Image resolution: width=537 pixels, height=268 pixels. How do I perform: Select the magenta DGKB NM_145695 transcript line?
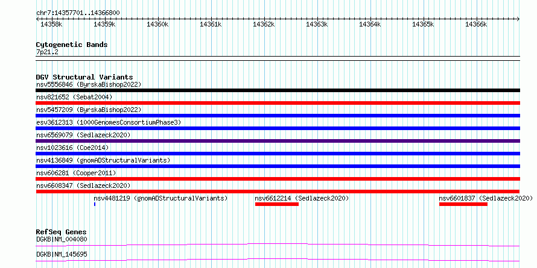coord(278,260)
